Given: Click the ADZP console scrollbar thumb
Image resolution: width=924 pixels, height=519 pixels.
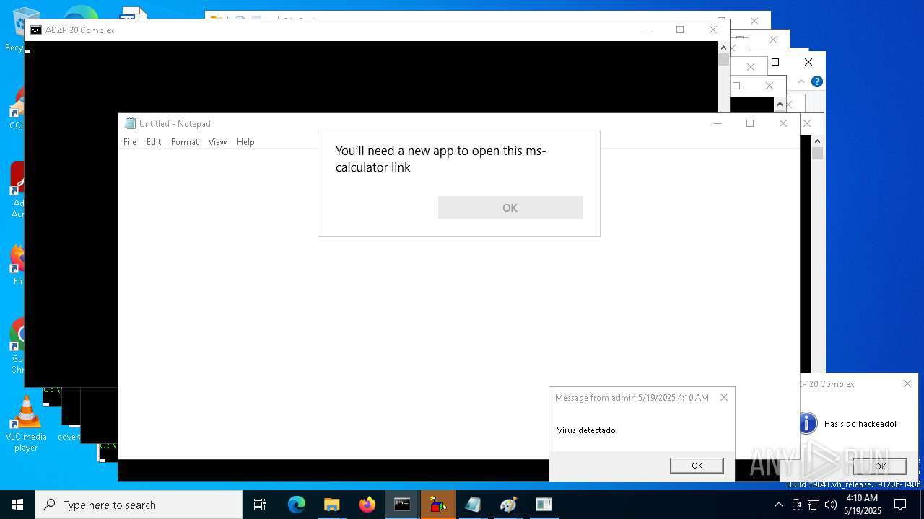Looking at the screenshot, I should (x=723, y=60).
